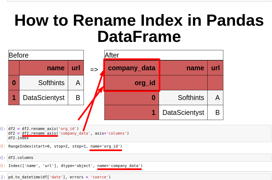Viewport: 272px width, 180px height.
Task: Click the RangeIndex output line
Action: (x=64, y=146)
